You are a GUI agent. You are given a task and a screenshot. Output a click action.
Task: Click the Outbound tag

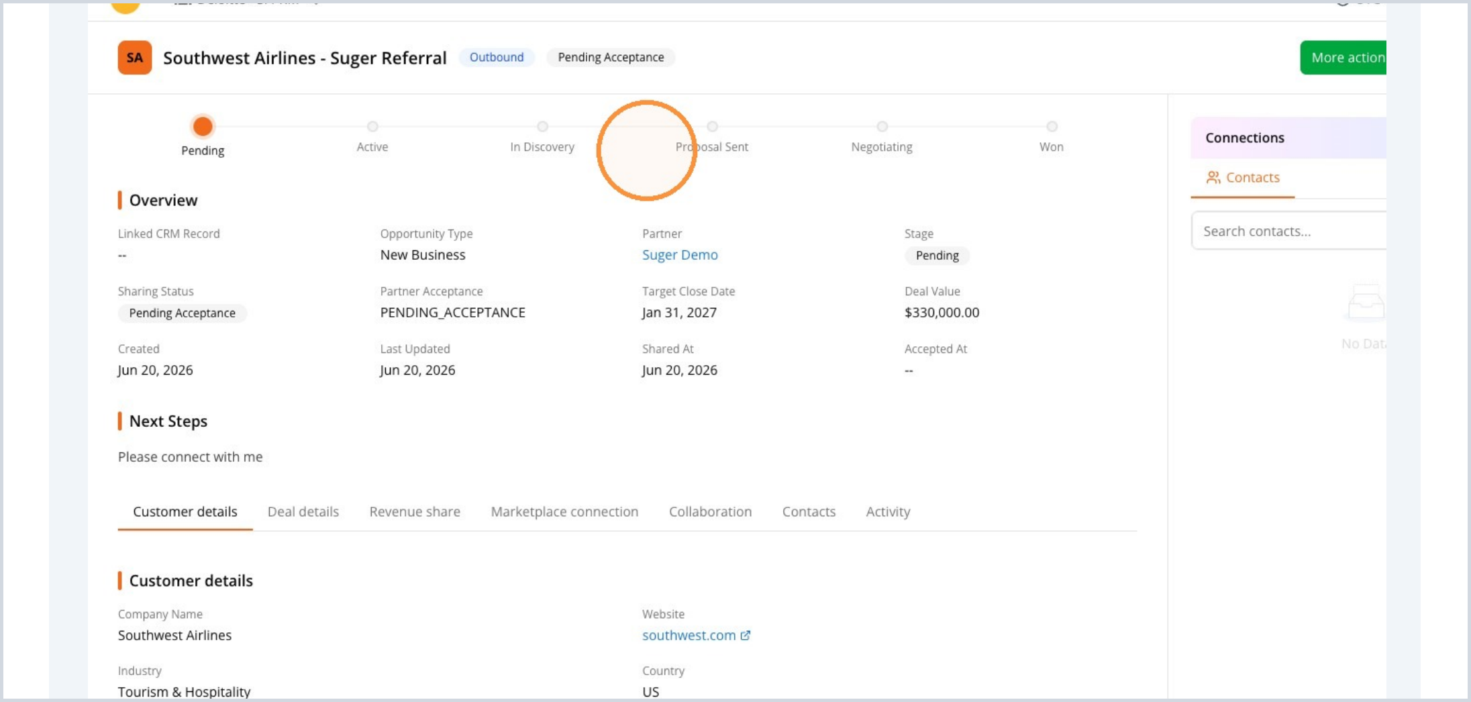(497, 57)
